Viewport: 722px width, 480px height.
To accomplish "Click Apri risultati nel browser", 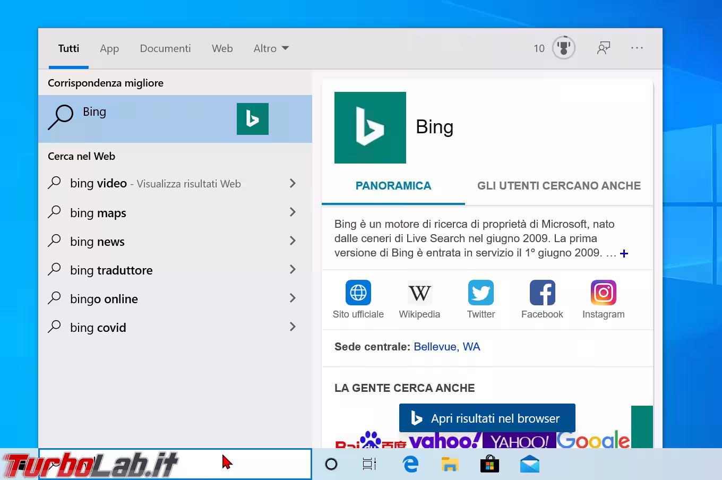I will (x=487, y=418).
